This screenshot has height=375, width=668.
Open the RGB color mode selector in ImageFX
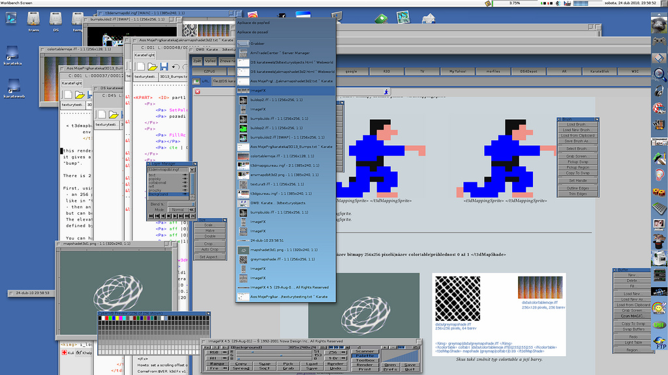pos(214,352)
